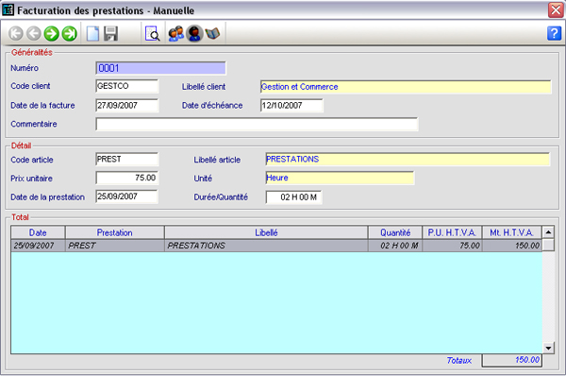Viewport: 566px width, 376px height.
Task: Open the clients list people icon
Action: [176, 34]
